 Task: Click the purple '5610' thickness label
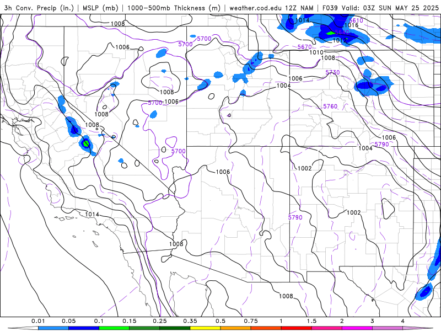[x=356, y=20]
